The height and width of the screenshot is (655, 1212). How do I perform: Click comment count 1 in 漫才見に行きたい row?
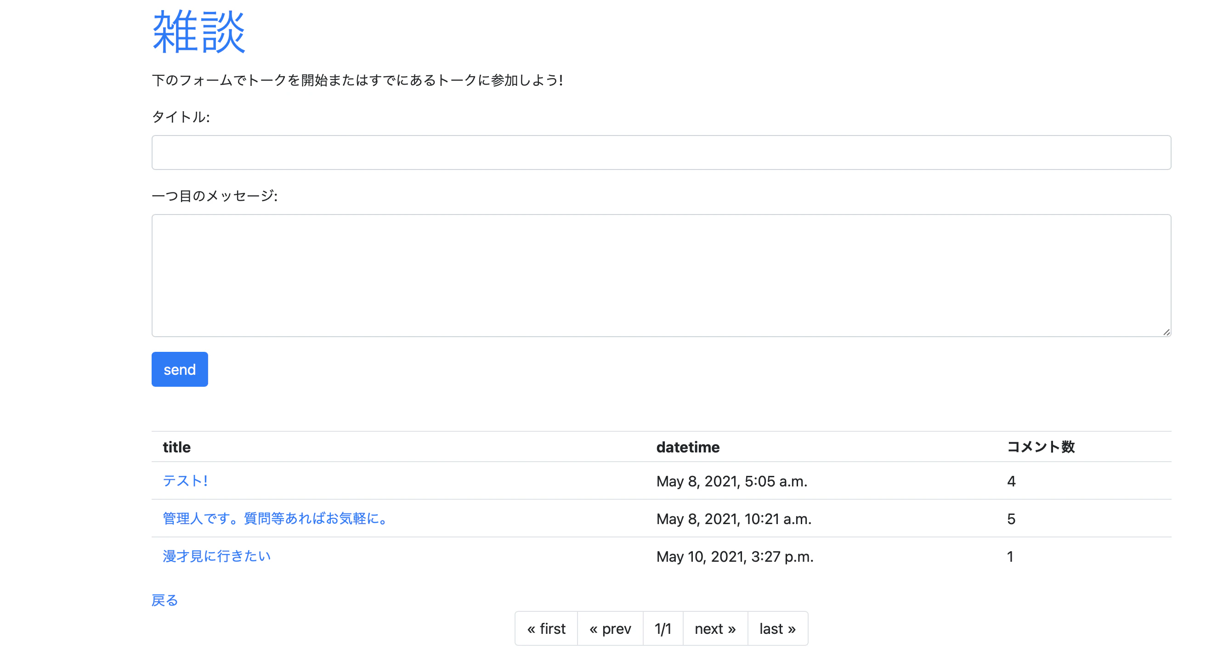(x=1010, y=556)
